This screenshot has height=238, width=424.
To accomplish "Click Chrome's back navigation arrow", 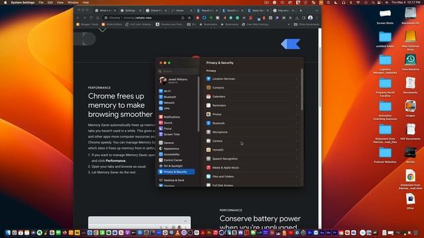I will point(78,18).
